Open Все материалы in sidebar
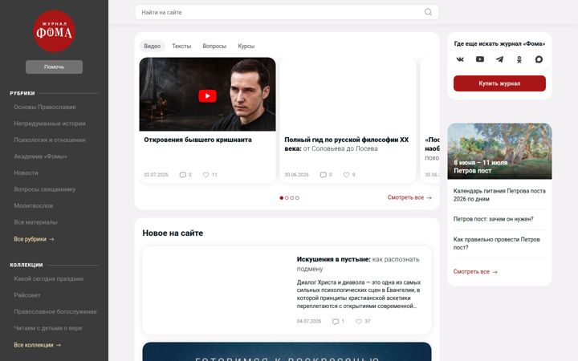 click(35, 222)
